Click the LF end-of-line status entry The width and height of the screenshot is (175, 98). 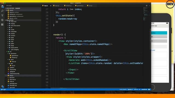pyautogui.click(x=139, y=90)
